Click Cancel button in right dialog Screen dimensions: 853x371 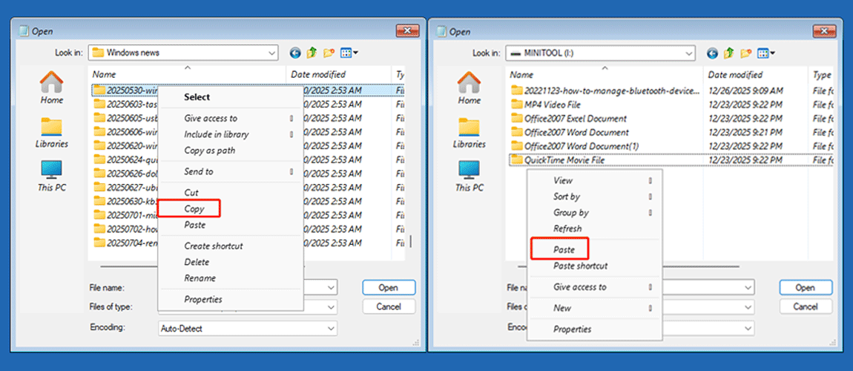tap(806, 306)
